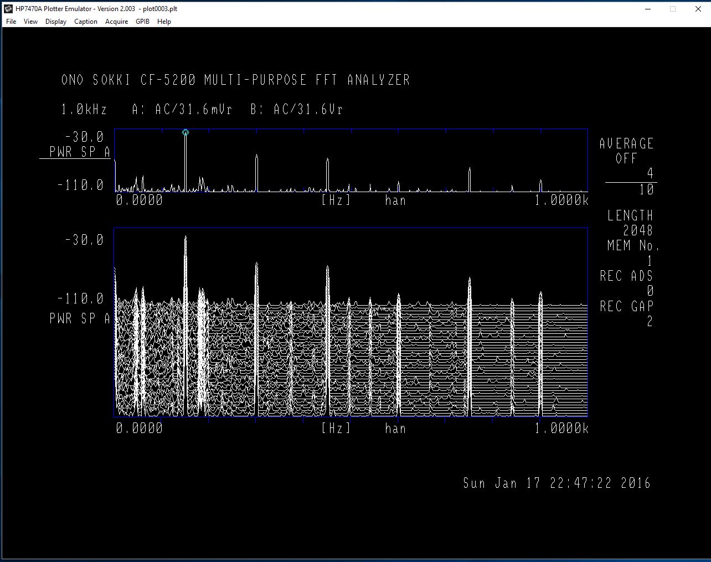Click the lower plot 'han' window label
Screen dimensions: 711x562
click(x=395, y=429)
